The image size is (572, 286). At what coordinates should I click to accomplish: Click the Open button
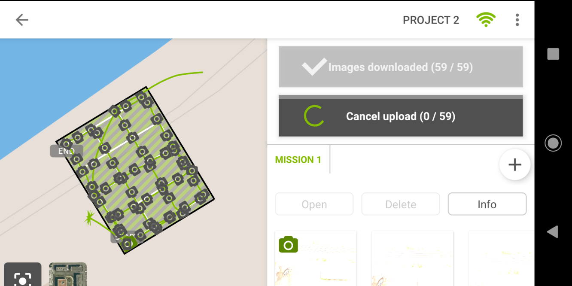[x=314, y=204]
